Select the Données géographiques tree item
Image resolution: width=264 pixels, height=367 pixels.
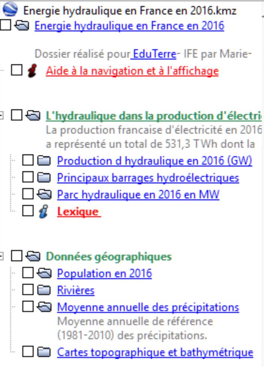pyautogui.click(x=108, y=257)
